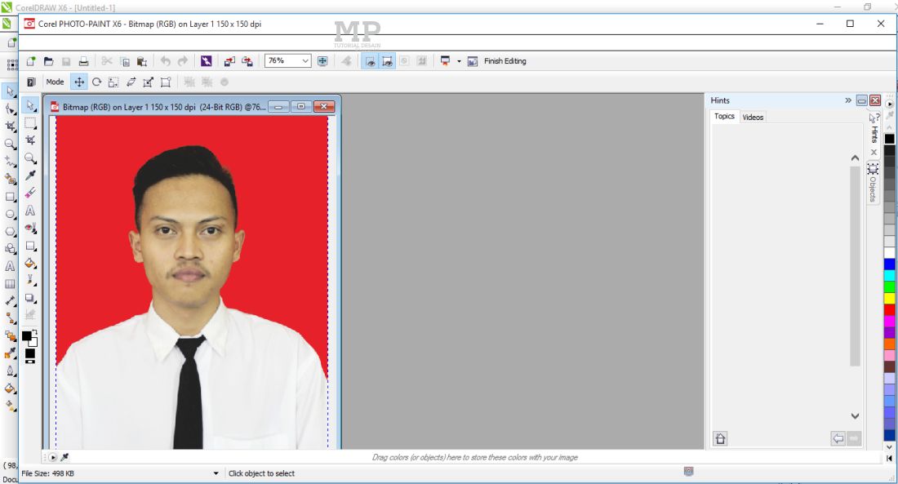Open the Objects docker side tab
The width and height of the screenshot is (898, 484).
pyautogui.click(x=873, y=183)
